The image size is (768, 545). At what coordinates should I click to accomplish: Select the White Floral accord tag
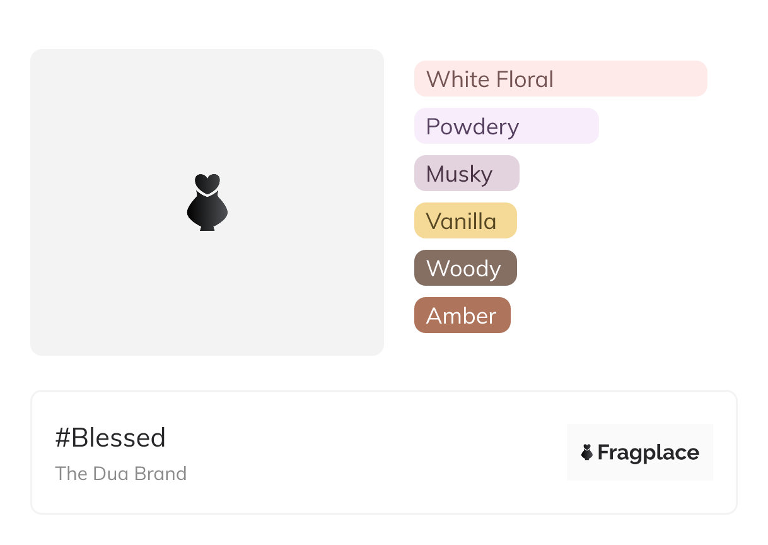(x=560, y=79)
